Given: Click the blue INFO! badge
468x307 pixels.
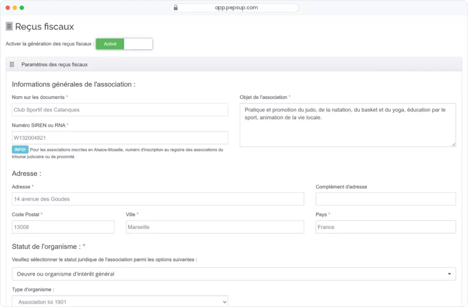Looking at the screenshot, I should coord(20,150).
